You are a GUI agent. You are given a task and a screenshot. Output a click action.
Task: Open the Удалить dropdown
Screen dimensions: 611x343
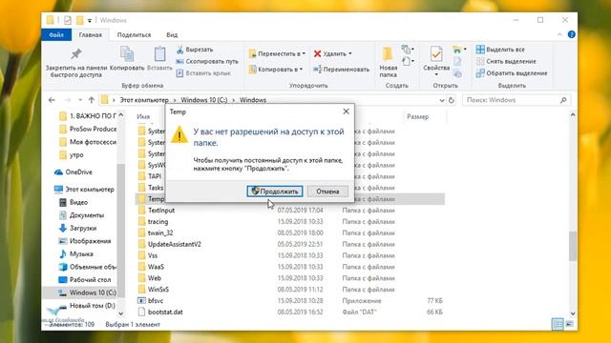[x=333, y=53]
